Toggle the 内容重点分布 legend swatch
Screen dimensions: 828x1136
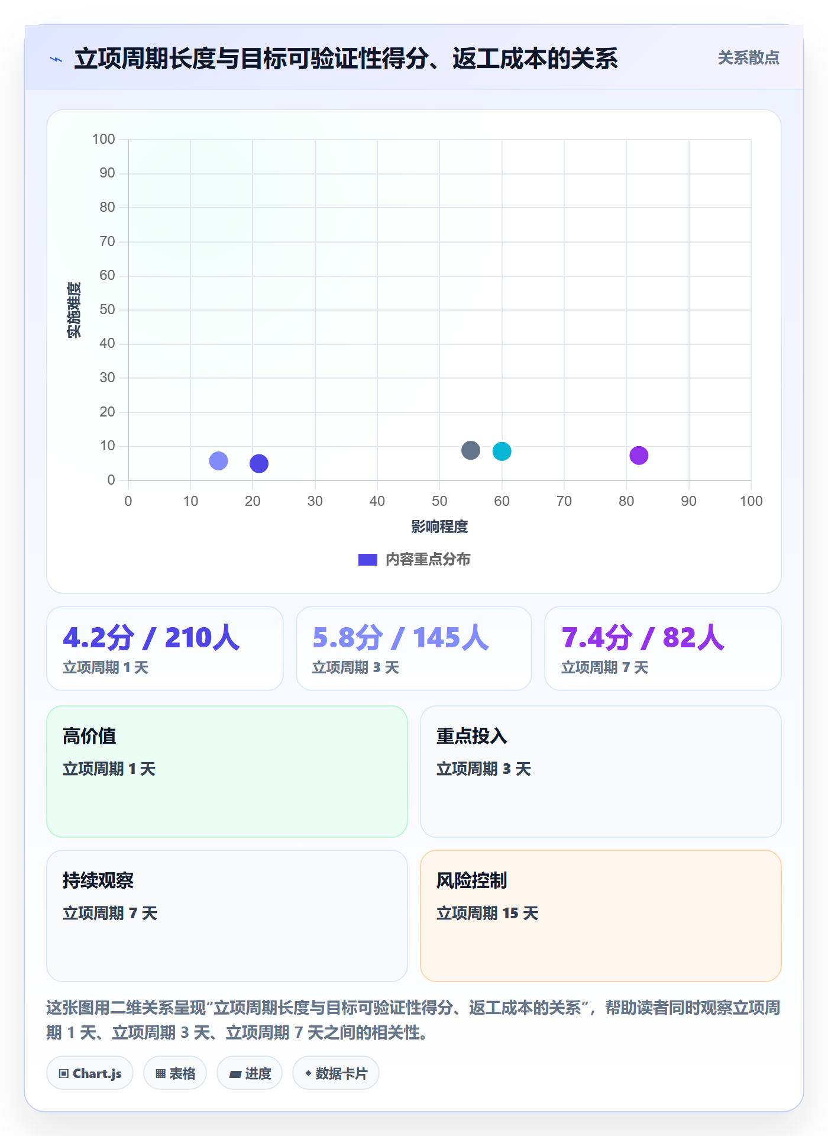click(368, 560)
